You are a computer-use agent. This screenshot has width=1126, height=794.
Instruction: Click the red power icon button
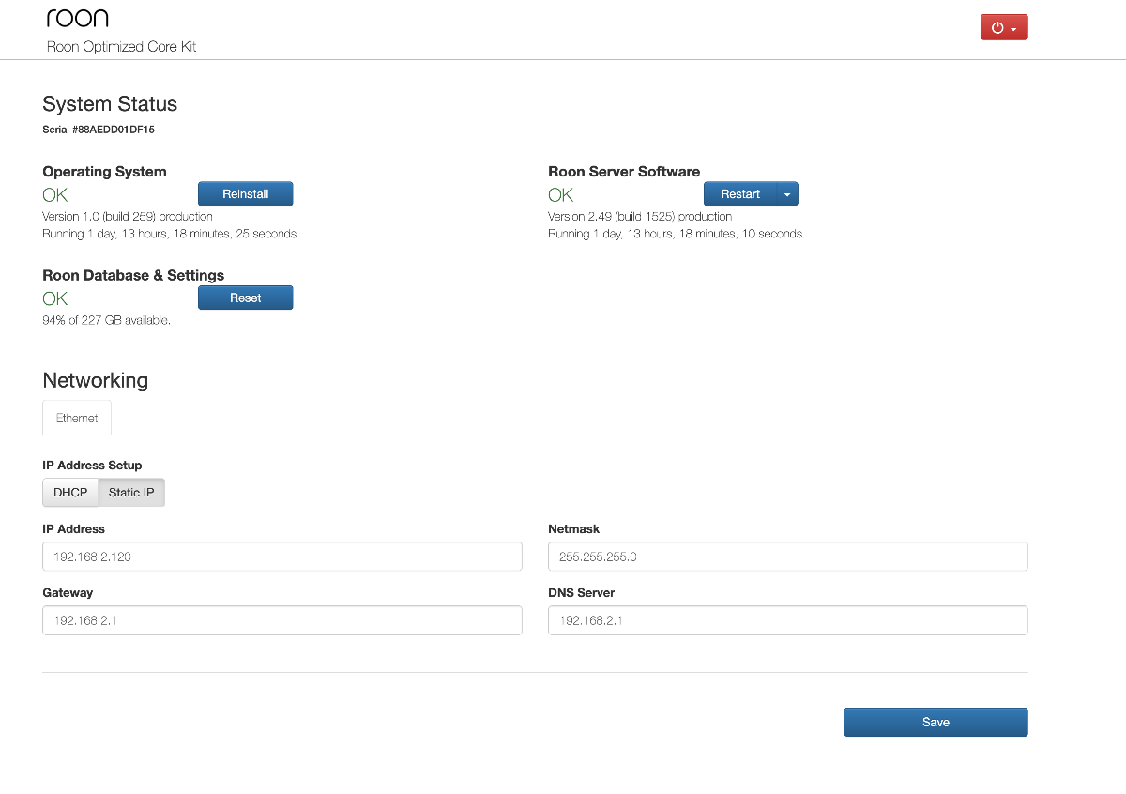pos(997,28)
